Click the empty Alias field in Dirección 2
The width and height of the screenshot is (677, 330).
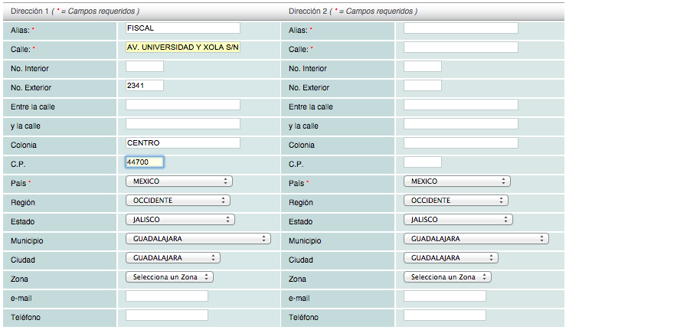tap(460, 28)
